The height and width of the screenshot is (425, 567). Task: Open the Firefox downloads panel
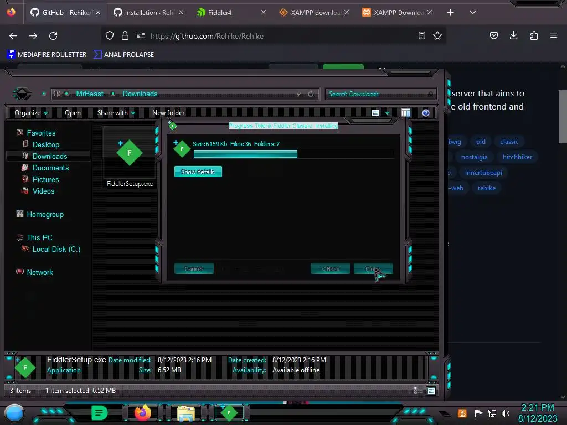click(513, 35)
